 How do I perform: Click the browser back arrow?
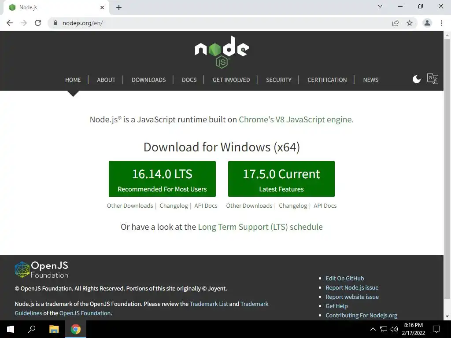10,23
